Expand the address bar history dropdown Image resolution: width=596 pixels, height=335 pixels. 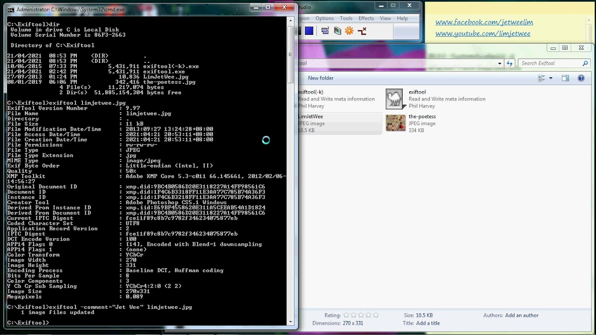pos(500,63)
